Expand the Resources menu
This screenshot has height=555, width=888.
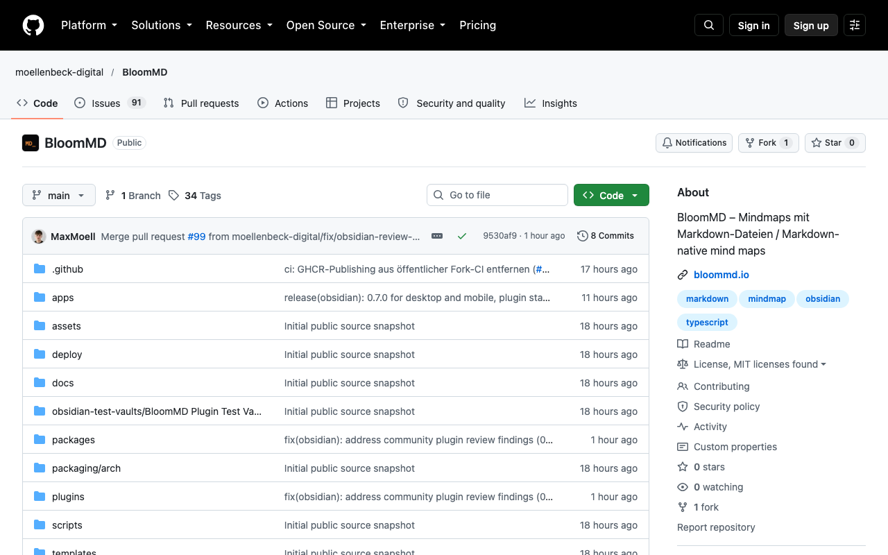coord(239,25)
